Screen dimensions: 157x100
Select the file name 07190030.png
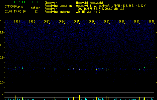pyautogui.click(x=14, y=6)
